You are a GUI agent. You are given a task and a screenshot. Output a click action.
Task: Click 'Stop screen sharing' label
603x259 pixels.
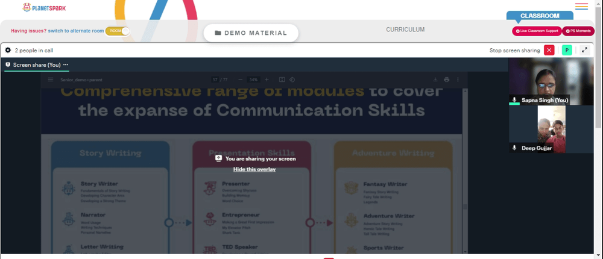tap(514, 51)
